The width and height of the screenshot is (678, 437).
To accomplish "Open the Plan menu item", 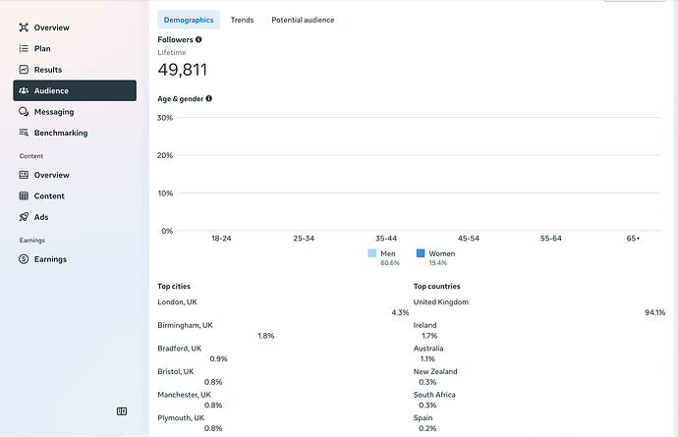I will [x=42, y=48].
